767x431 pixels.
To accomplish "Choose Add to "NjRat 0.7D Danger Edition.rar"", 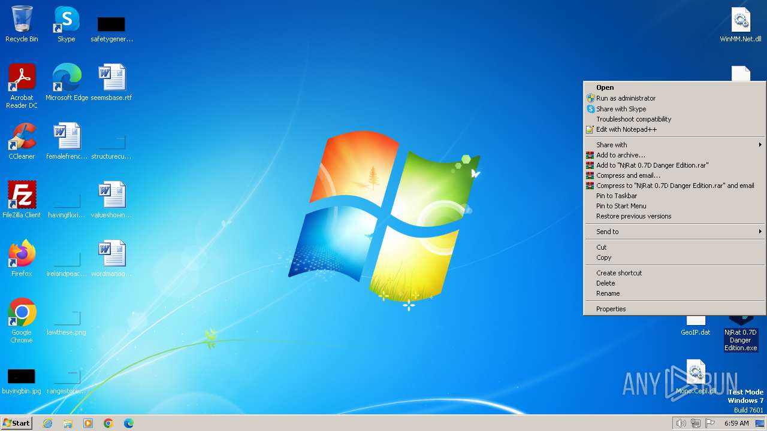I will [675, 165].
